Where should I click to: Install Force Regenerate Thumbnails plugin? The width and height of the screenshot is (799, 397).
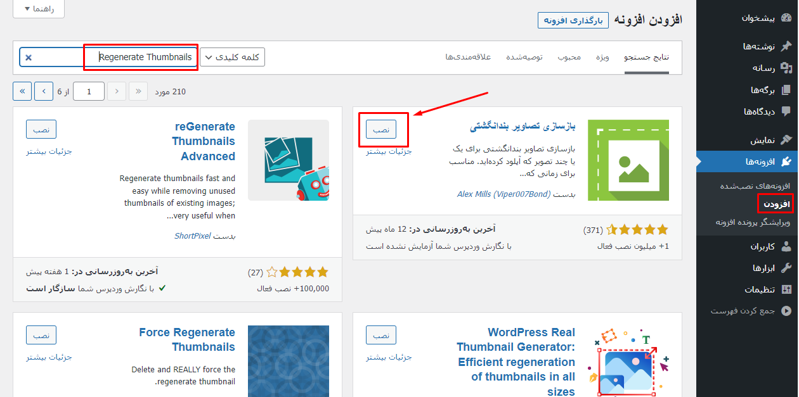click(41, 335)
